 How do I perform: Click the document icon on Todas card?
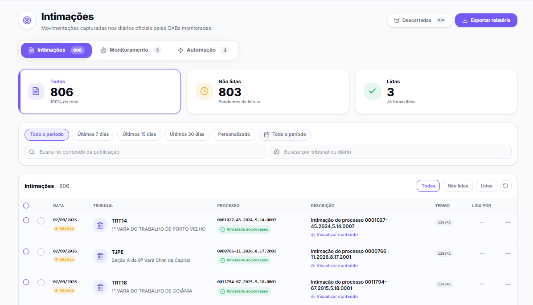(36, 91)
